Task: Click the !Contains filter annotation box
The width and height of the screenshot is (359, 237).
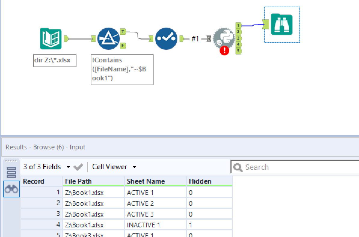Action: [122, 69]
